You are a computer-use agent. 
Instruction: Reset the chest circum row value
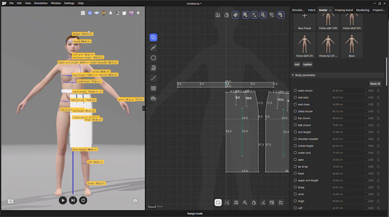tap(378, 111)
